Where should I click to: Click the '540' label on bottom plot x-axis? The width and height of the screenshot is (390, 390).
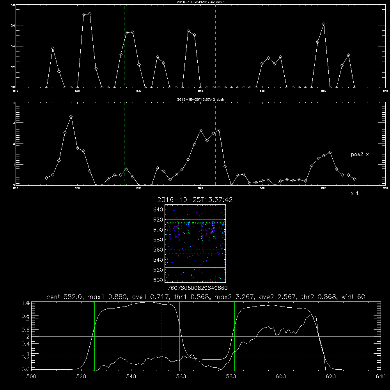(131, 376)
